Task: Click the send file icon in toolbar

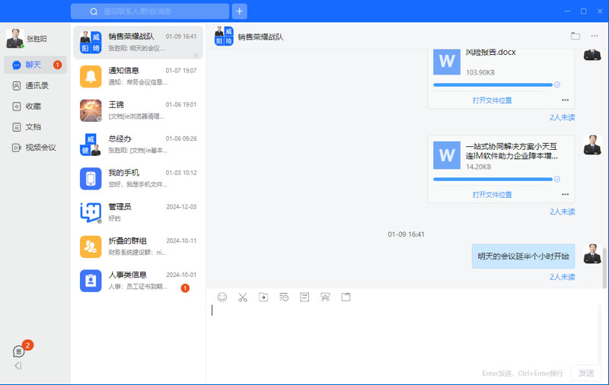Action: [263, 297]
